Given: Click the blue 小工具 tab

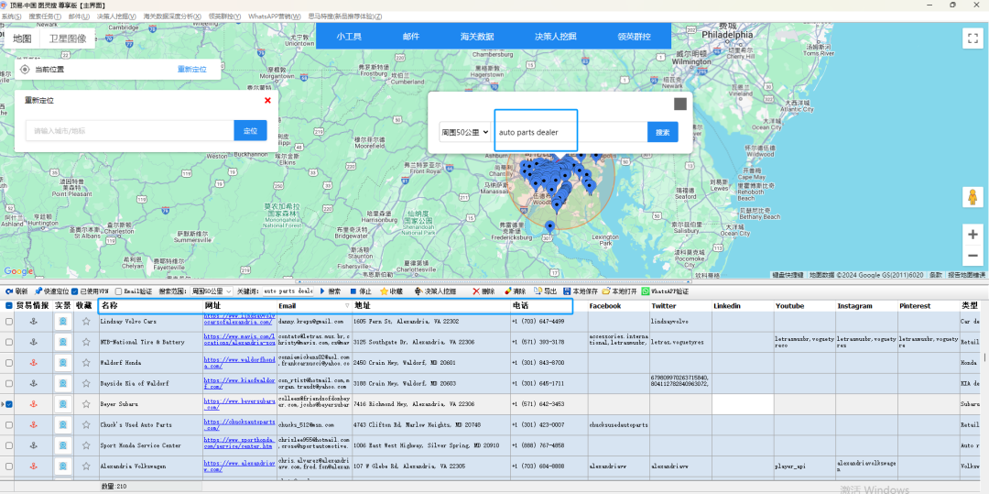Looking at the screenshot, I should (x=349, y=37).
